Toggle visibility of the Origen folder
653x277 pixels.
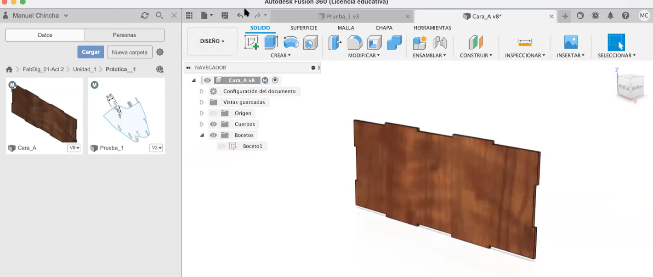click(213, 113)
